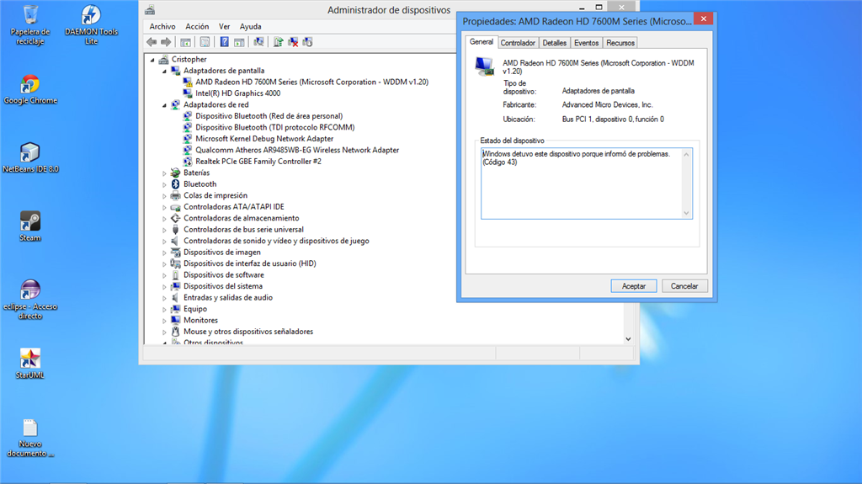Select Controladoras de bus serie universal
The width and height of the screenshot is (862, 484).
click(x=243, y=230)
